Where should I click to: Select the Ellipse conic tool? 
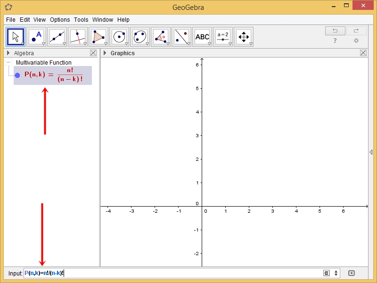click(140, 37)
